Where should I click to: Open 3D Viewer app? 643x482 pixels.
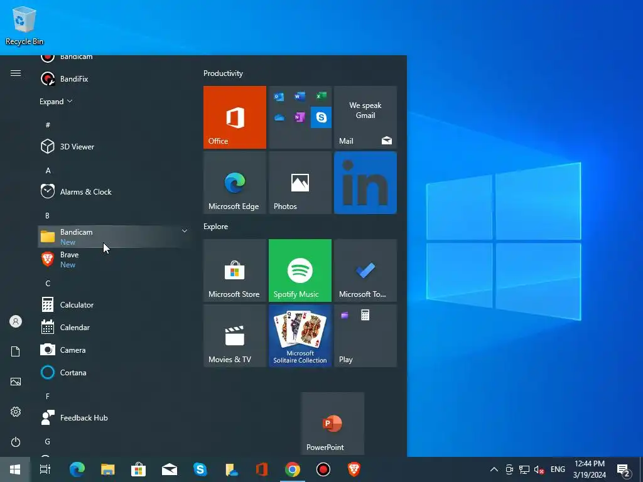pos(114,146)
